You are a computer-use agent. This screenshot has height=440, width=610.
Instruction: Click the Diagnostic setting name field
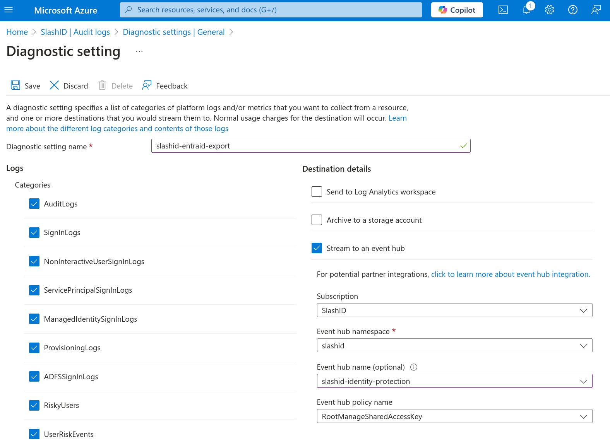311,146
